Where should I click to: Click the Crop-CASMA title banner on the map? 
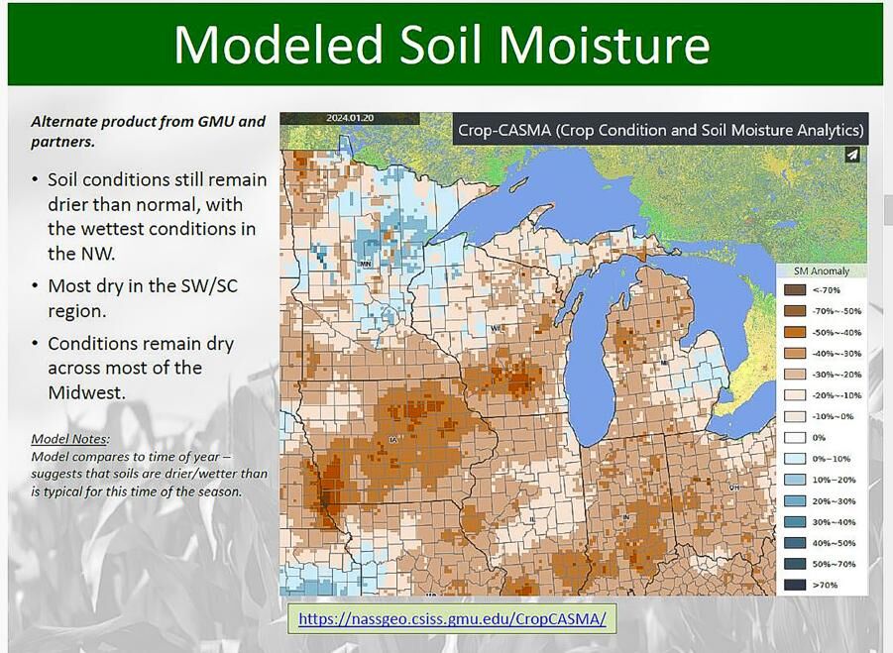[662, 130]
